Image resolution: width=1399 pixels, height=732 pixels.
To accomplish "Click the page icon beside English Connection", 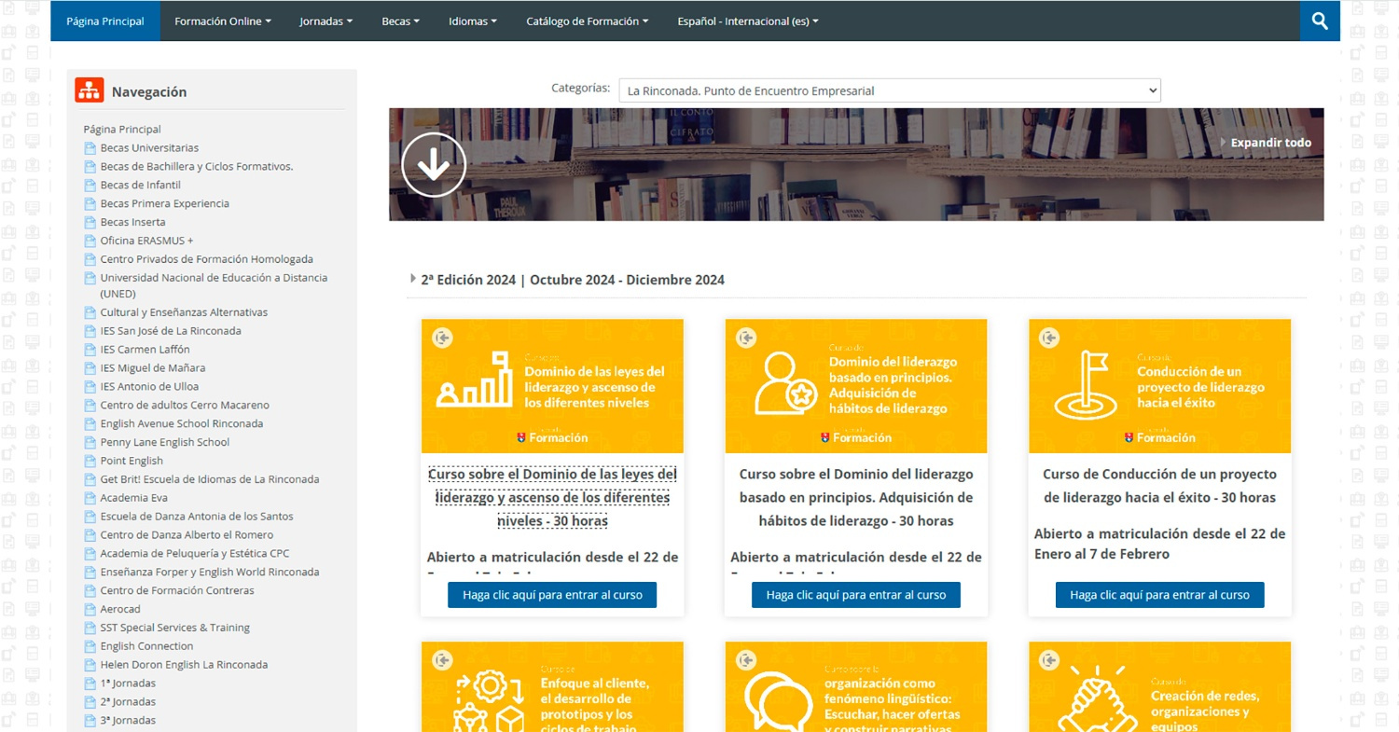I will [x=90, y=647].
